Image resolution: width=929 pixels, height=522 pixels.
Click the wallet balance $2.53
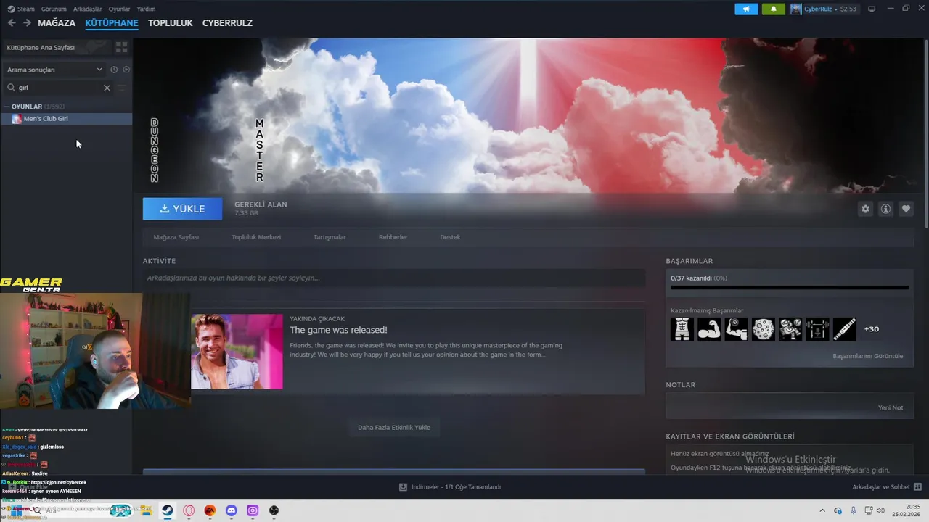coord(848,9)
